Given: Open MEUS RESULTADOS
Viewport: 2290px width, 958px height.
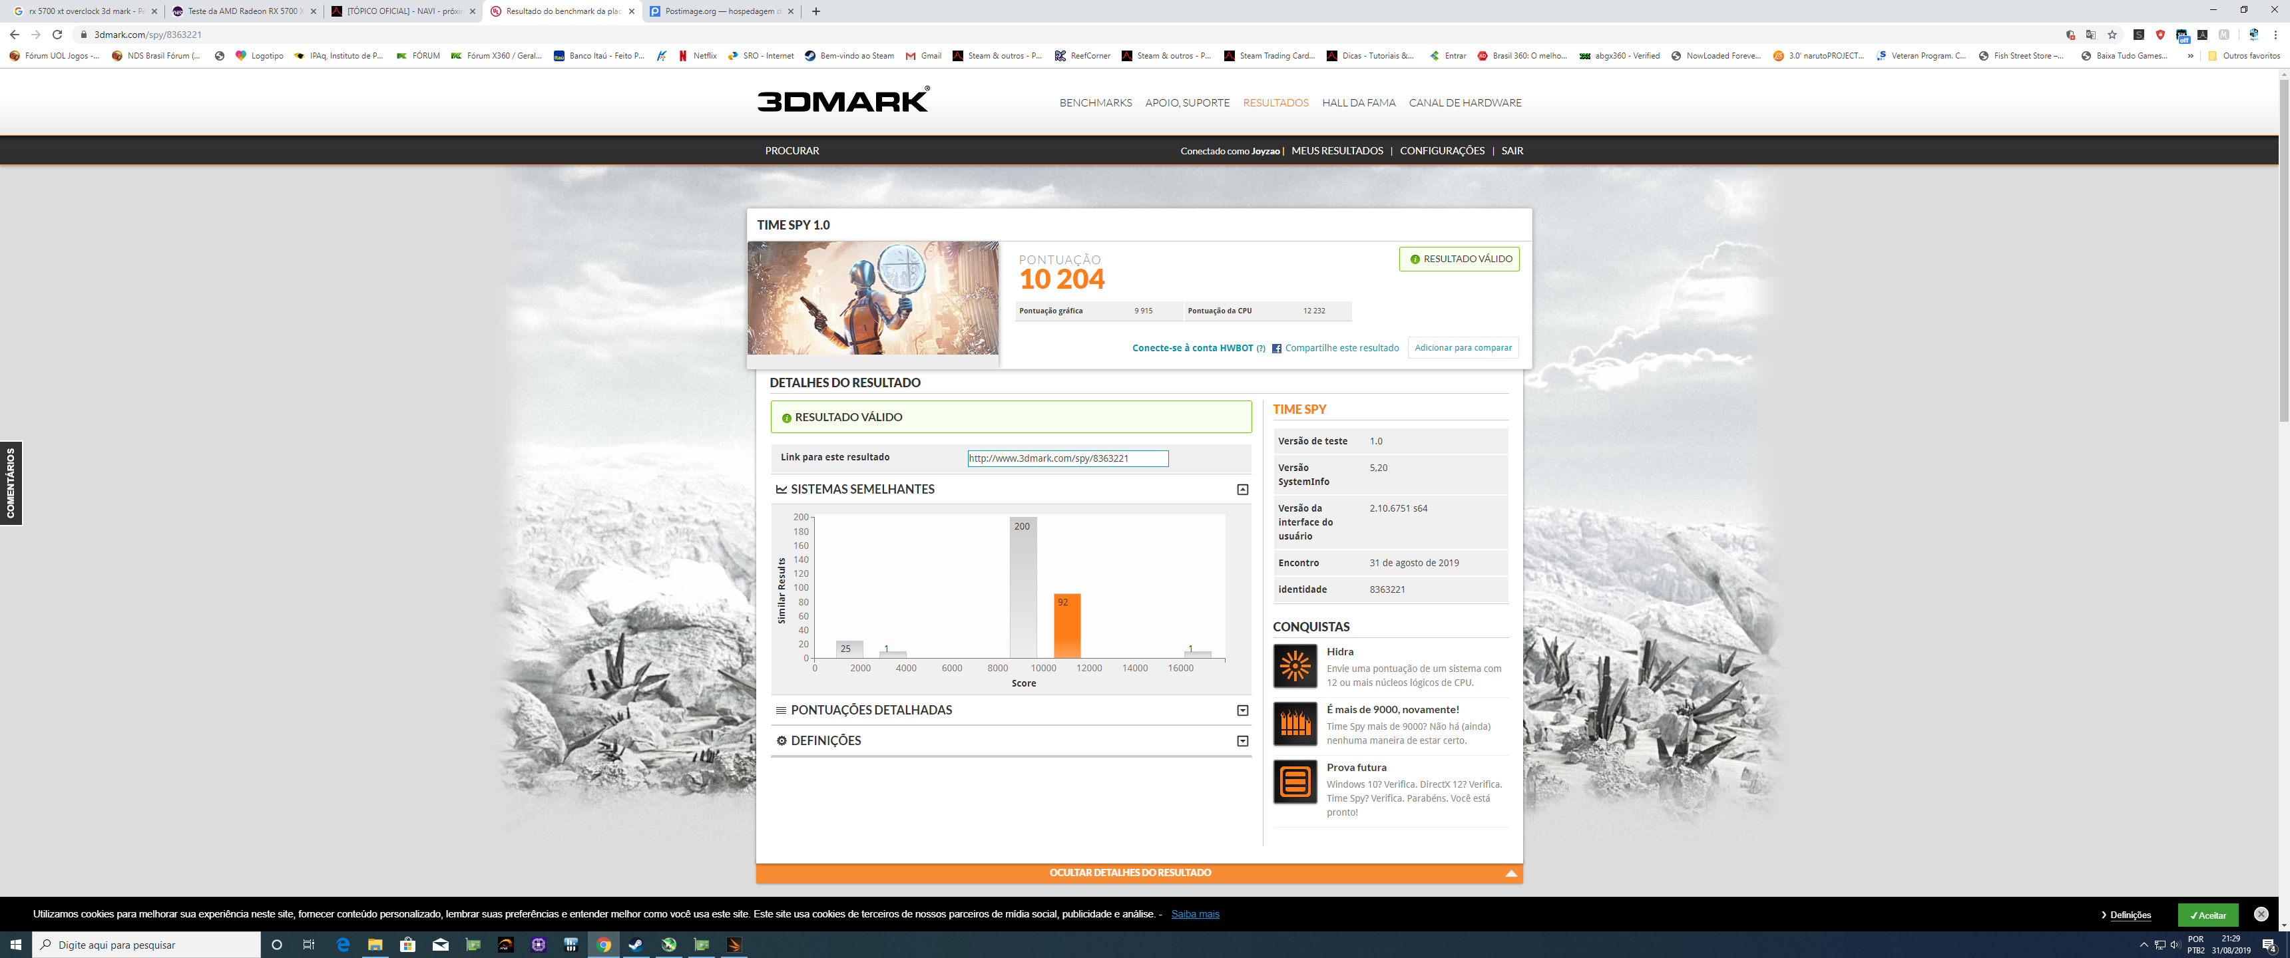Looking at the screenshot, I should (x=1336, y=151).
